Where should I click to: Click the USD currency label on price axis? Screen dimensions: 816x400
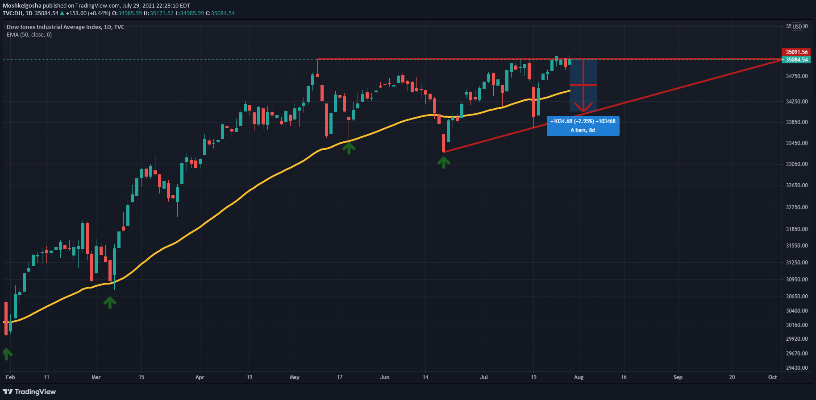coord(797,27)
